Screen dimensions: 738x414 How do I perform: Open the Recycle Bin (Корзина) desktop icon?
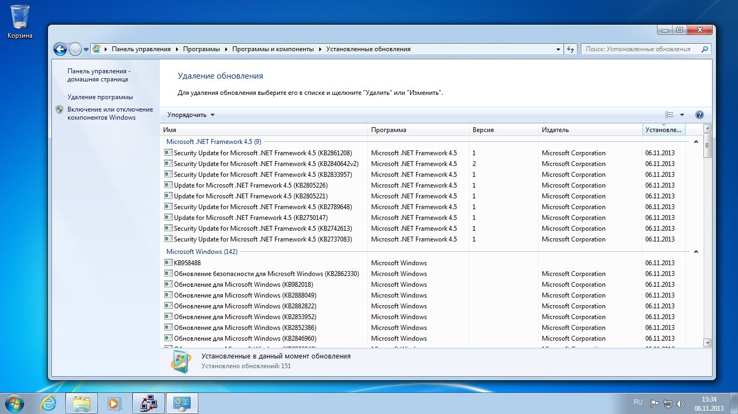(20, 22)
